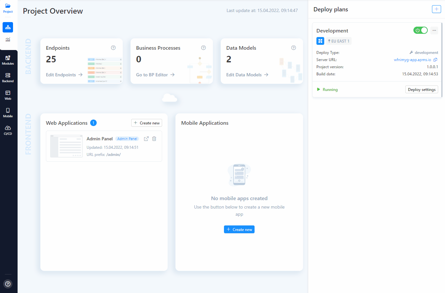Open the project structure diagram icon

8,27
